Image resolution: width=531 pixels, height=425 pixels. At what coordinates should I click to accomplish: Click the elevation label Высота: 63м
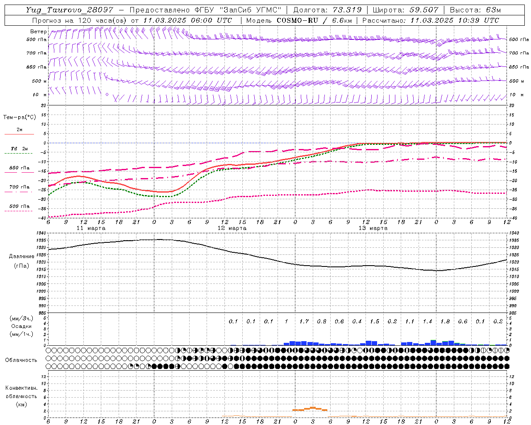(x=475, y=10)
